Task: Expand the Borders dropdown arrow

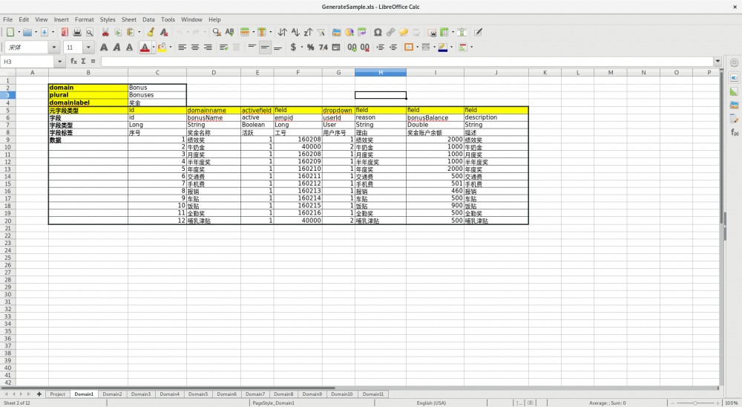Action: click(x=417, y=47)
